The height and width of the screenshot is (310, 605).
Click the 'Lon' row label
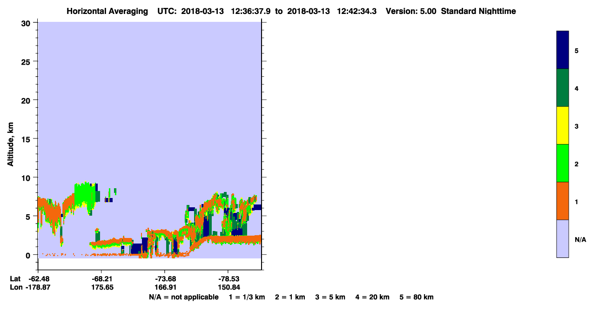pos(15,288)
